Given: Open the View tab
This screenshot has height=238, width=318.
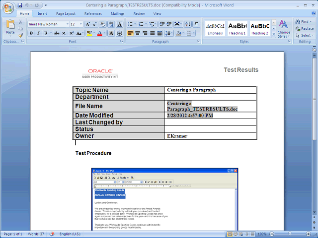Looking at the screenshot, I should click(x=157, y=13).
